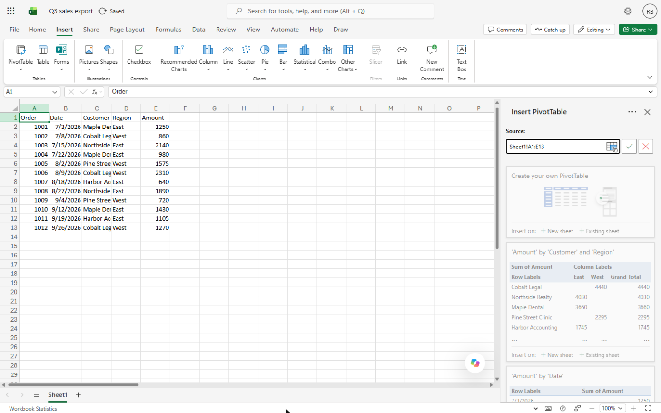Insert a Link from the ribbon
This screenshot has width=661, height=413.
coord(402,54)
